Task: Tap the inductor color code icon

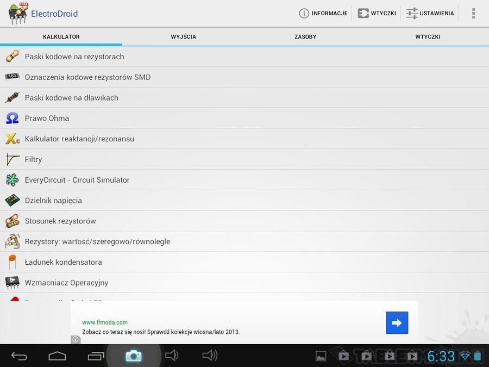Action: click(12, 98)
